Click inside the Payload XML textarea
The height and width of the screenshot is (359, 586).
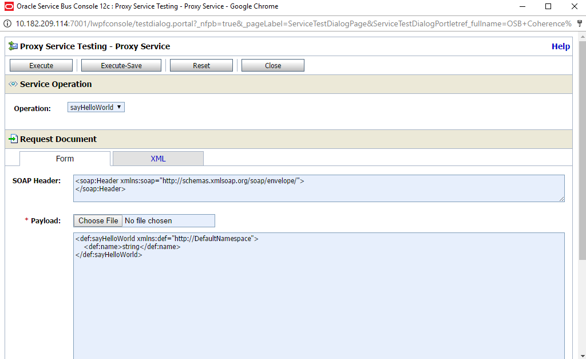(x=319, y=295)
